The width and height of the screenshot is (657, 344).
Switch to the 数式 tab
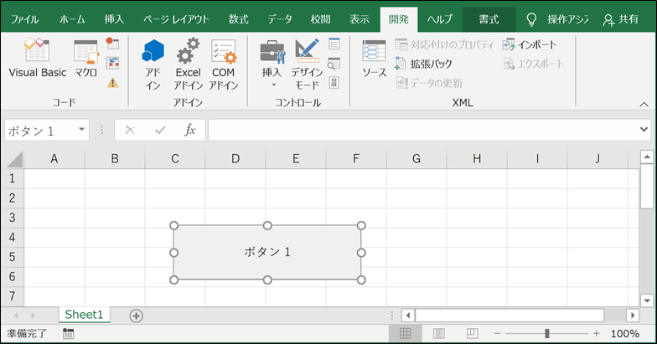238,19
